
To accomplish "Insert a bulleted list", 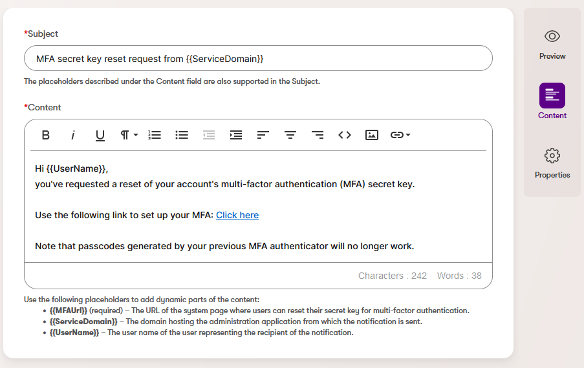I will point(182,135).
